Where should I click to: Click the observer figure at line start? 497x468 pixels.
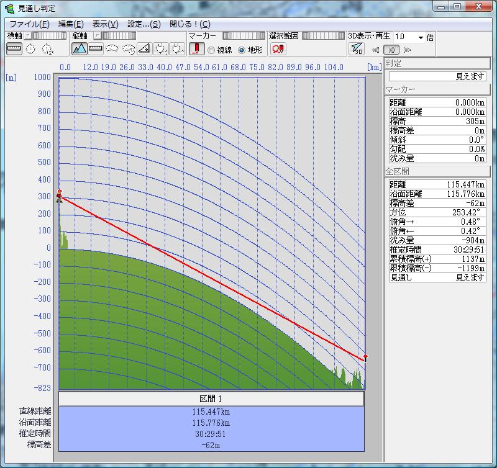59,196
